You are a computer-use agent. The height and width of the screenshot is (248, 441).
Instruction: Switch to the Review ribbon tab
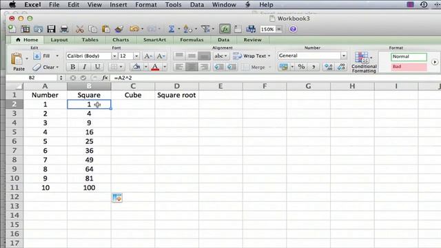click(252, 40)
